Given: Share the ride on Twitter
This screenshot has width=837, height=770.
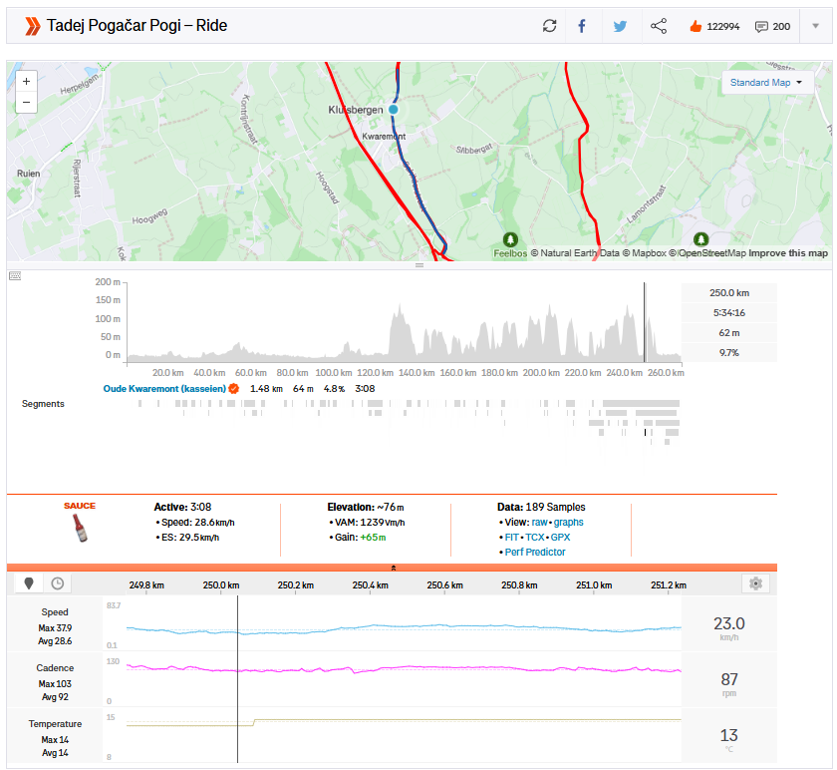Looking at the screenshot, I should (x=620, y=26).
